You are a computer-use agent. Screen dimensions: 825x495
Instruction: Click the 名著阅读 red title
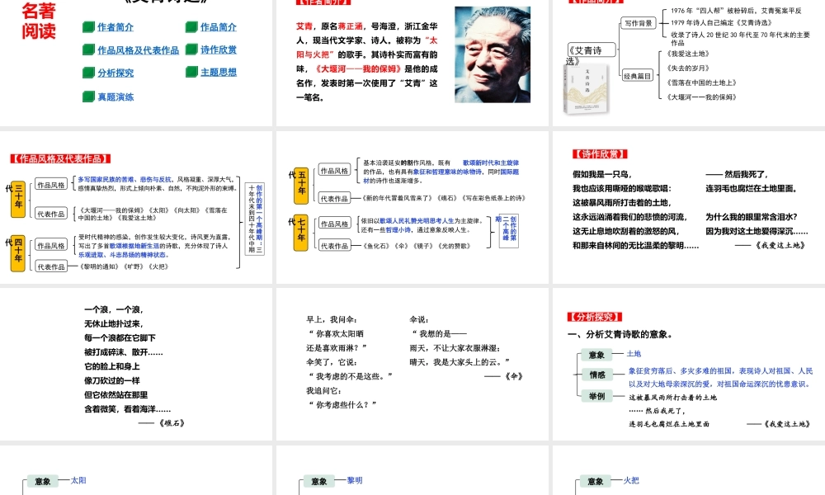click(39, 20)
